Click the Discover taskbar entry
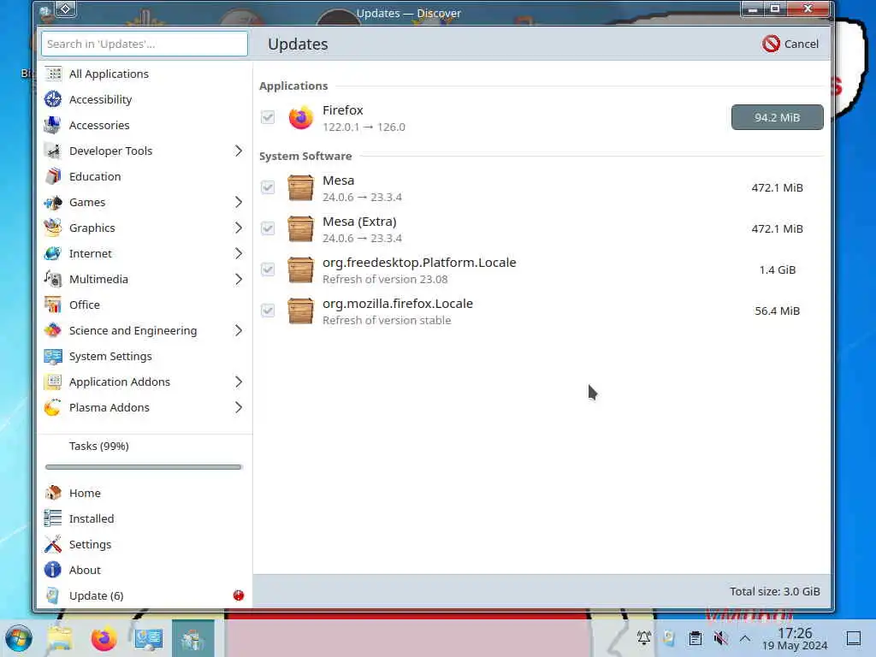 [192, 638]
